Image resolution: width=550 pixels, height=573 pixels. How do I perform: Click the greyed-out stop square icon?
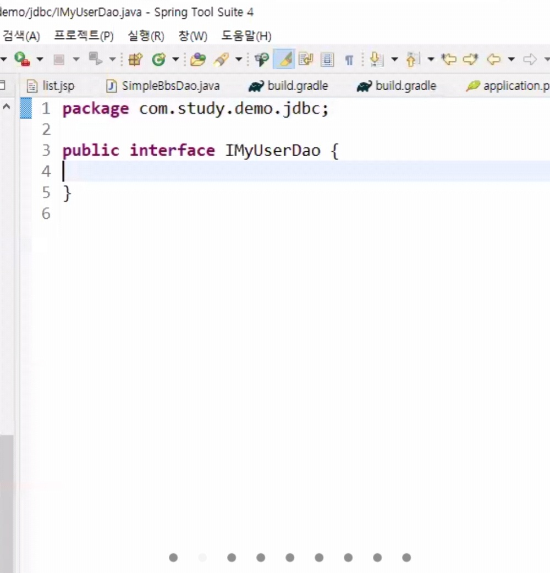(59, 59)
